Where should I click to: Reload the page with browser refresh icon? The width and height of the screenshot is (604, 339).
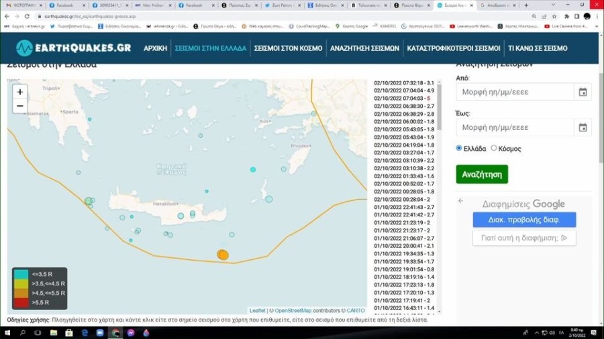coord(27,16)
